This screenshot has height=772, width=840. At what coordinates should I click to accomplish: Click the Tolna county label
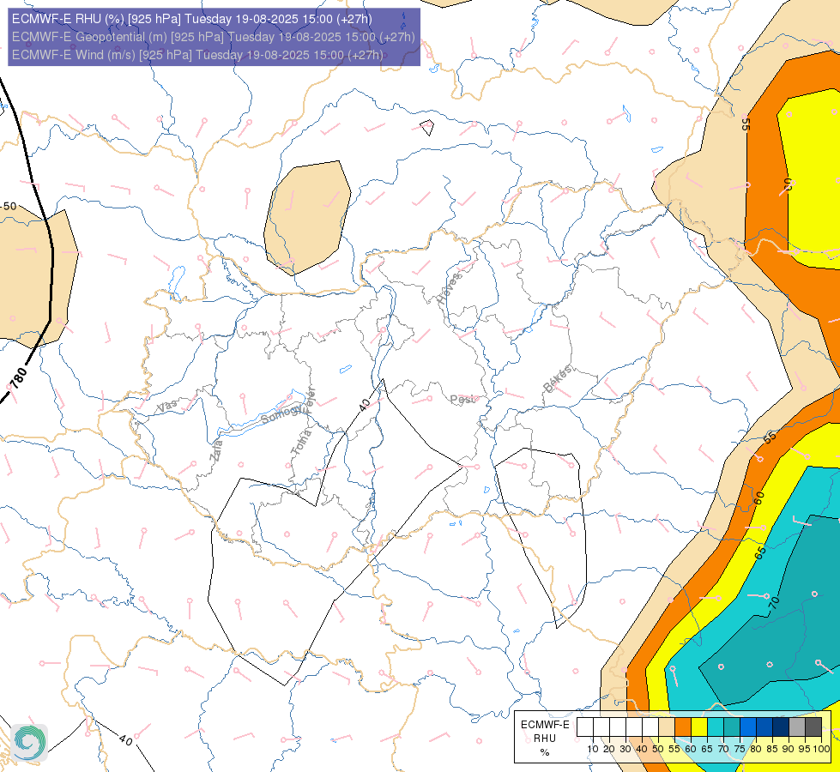pos(301,443)
